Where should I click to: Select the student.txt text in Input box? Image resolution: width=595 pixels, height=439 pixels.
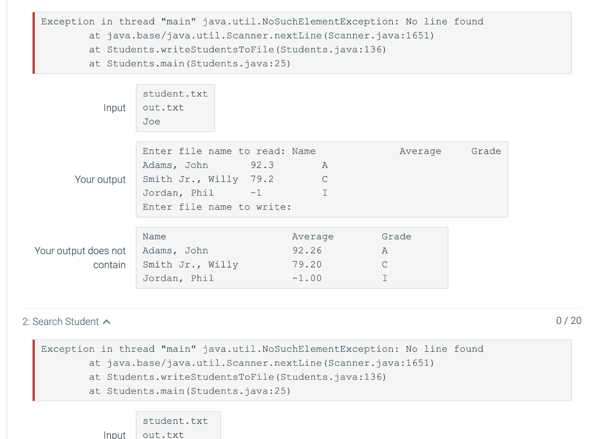pyautogui.click(x=175, y=94)
